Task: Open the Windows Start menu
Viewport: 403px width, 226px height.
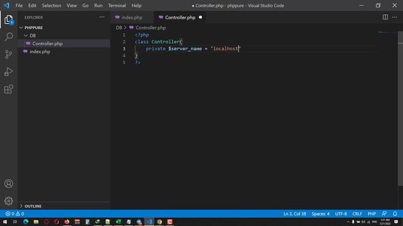Action: pos(5,222)
